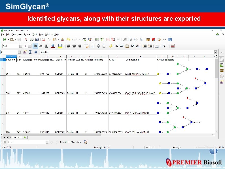Insert image

click(x=148, y=39)
